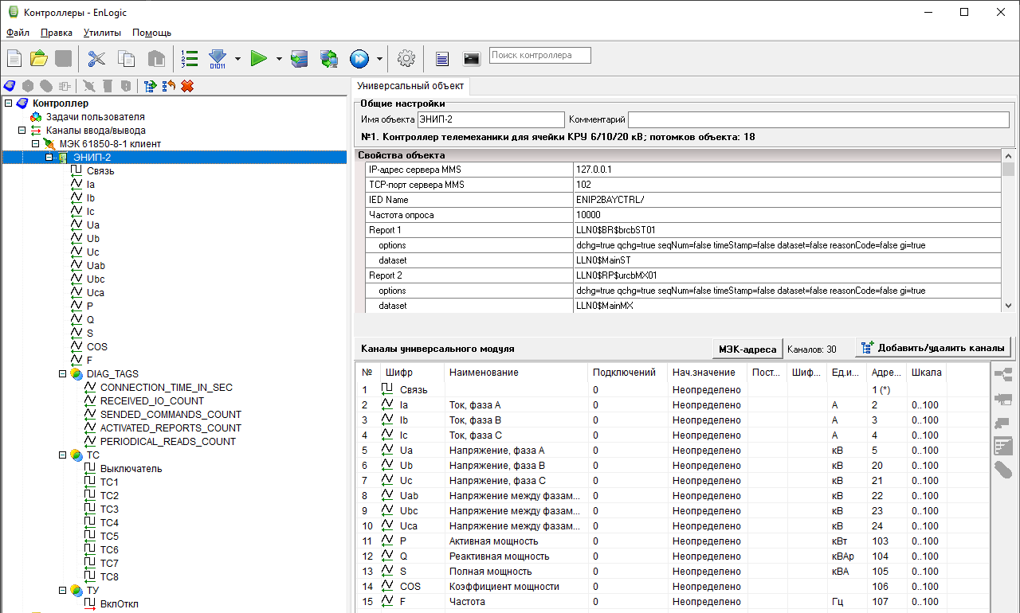Open settings with the gear icon
The image size is (1020, 613).
(406, 58)
